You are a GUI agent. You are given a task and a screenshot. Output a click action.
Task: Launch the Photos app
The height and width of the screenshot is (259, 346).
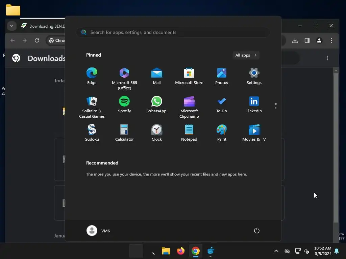pyautogui.click(x=222, y=76)
